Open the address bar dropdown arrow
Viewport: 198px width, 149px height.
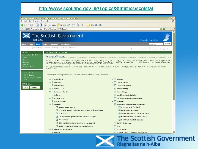pos(161,29)
